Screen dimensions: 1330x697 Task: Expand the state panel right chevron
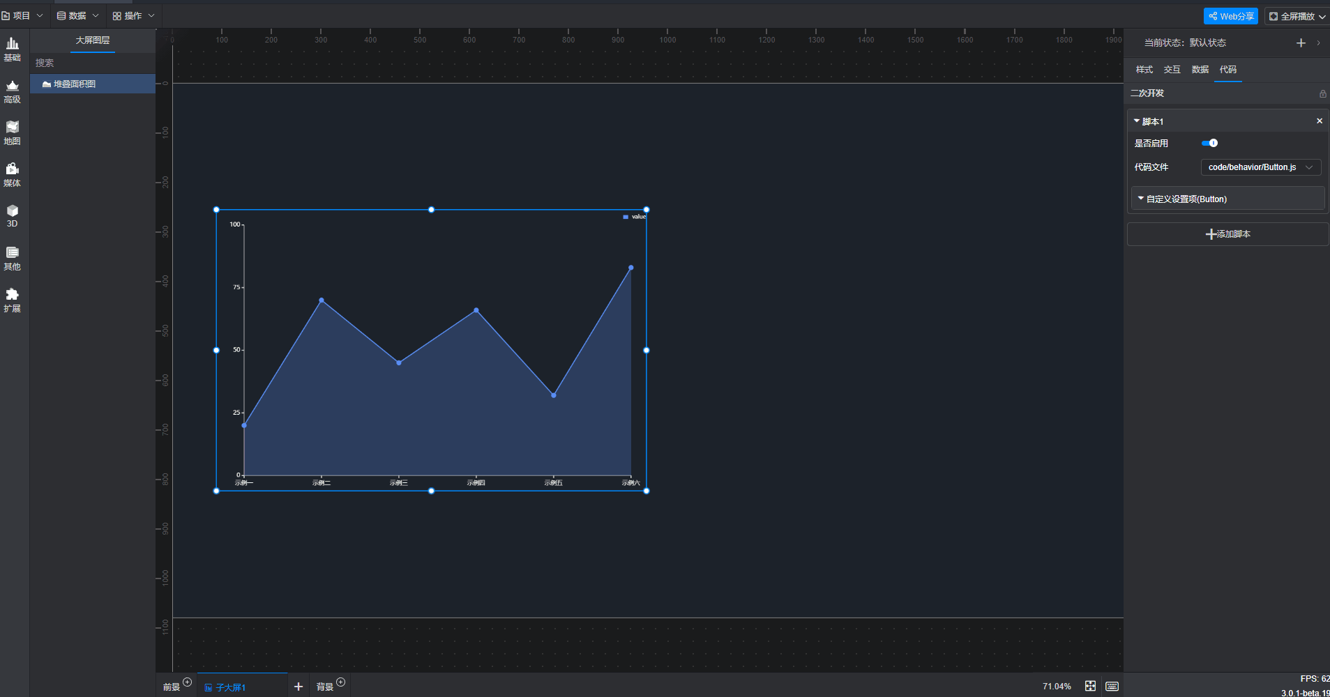tap(1318, 43)
